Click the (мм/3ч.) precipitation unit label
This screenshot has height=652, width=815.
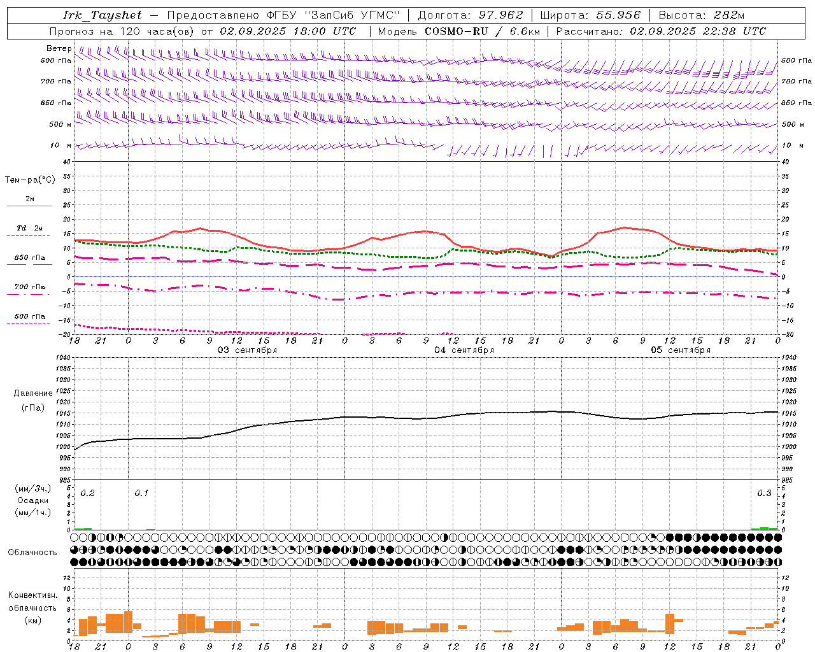tap(33, 488)
